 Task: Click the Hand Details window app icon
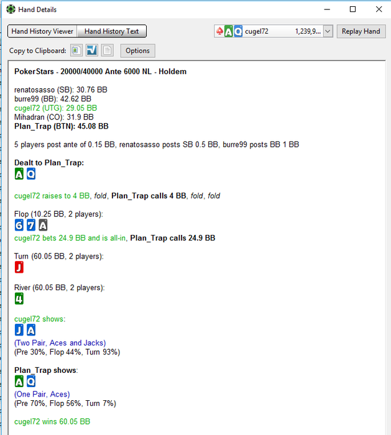pyautogui.click(x=11, y=9)
